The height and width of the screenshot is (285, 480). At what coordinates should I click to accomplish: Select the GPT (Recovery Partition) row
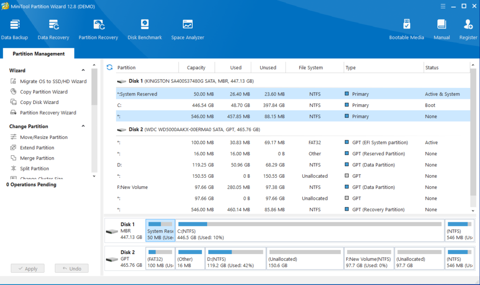pos(293,210)
